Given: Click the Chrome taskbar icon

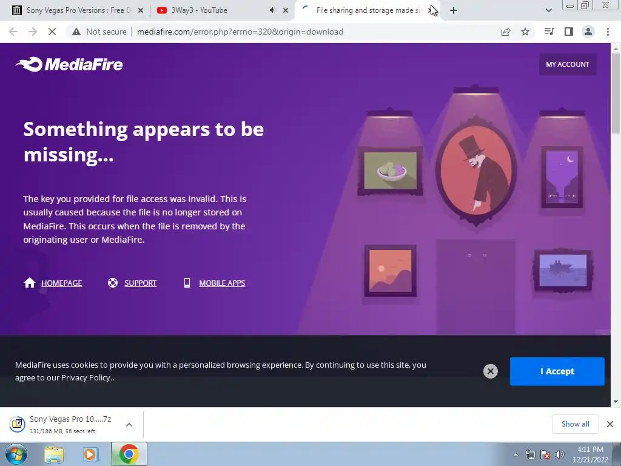Looking at the screenshot, I should 129,454.
